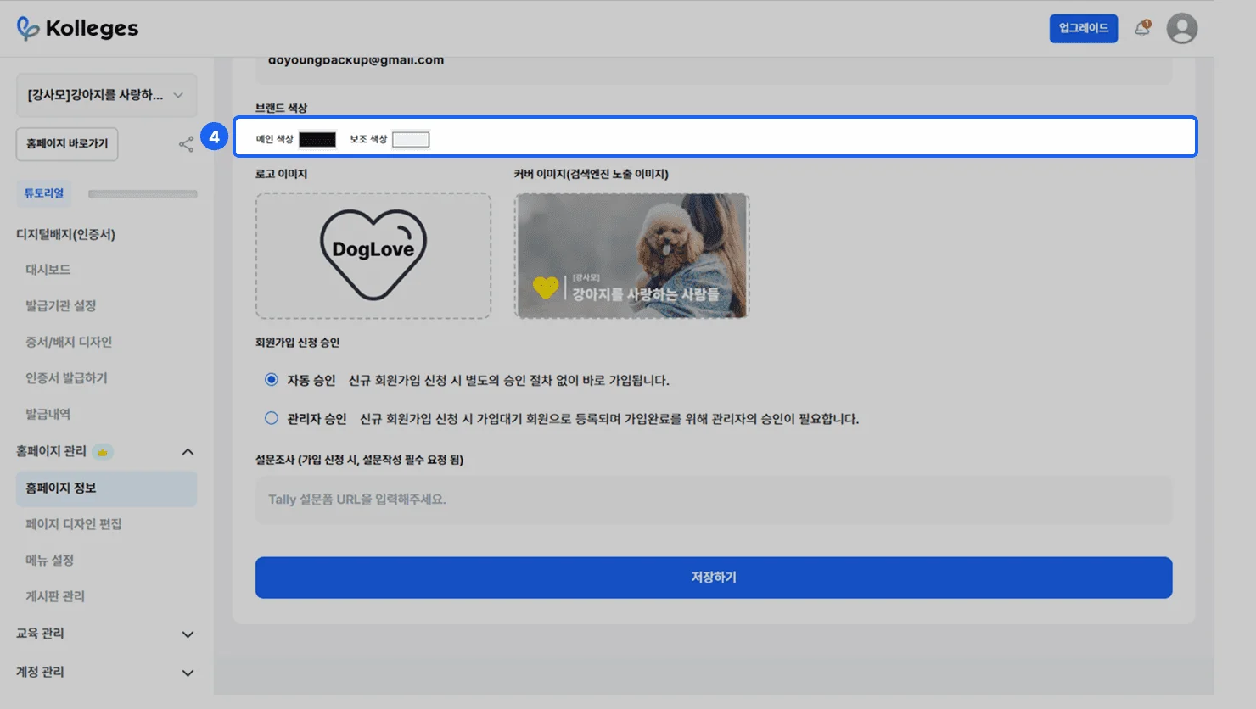Open notifications bell icon
Image resolution: width=1256 pixels, height=709 pixels.
(1142, 29)
